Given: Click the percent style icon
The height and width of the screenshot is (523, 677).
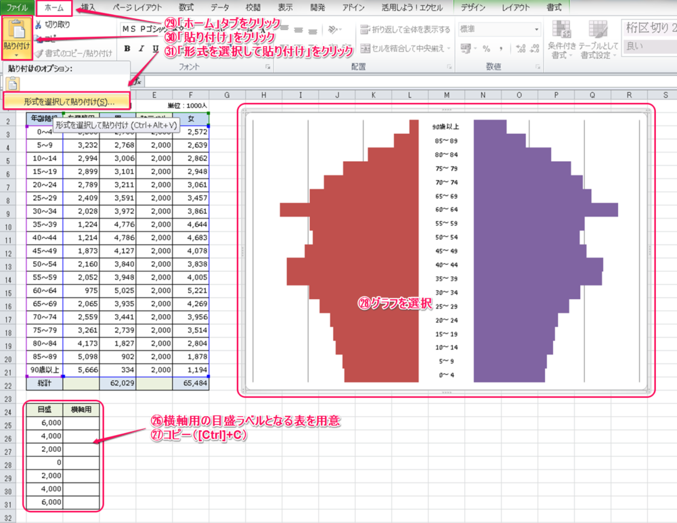Looking at the screenshot, I should pos(486,49).
